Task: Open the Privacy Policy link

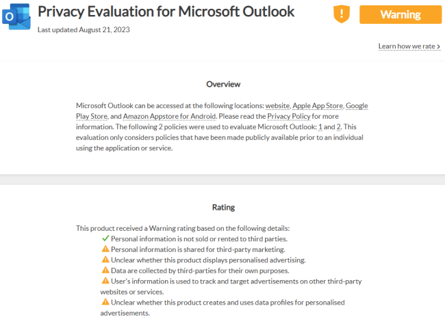Action: point(289,116)
